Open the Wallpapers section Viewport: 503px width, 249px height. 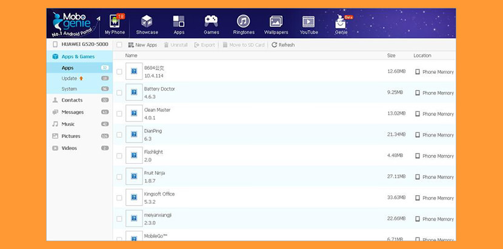pos(276,25)
